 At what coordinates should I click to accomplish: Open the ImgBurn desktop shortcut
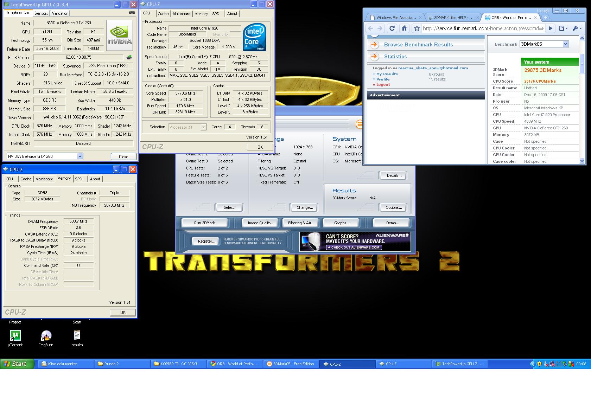pyautogui.click(x=46, y=339)
